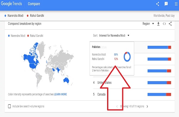Select the Canada region row
The image size is (179, 117).
point(134,94)
